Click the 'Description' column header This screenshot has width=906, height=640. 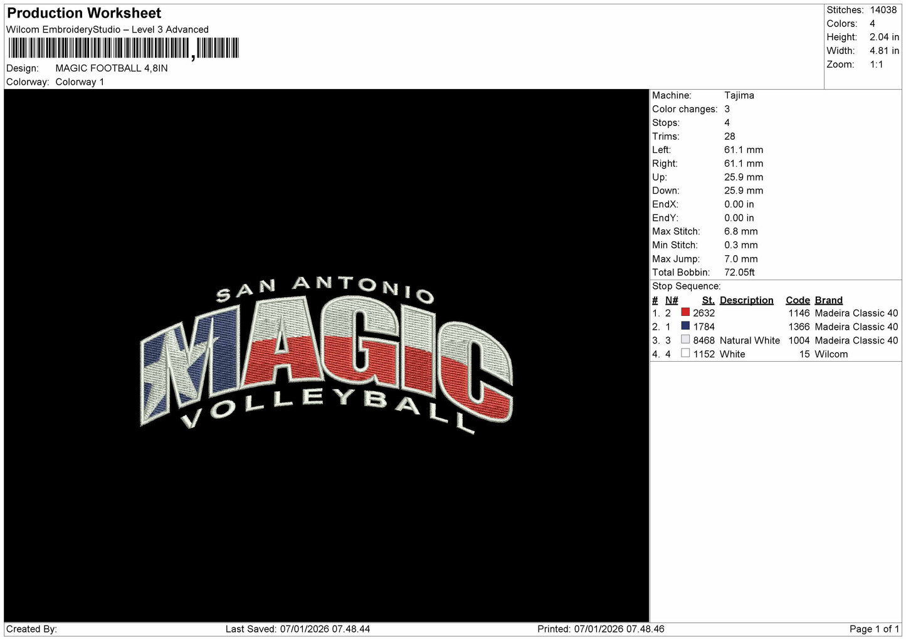[747, 300]
